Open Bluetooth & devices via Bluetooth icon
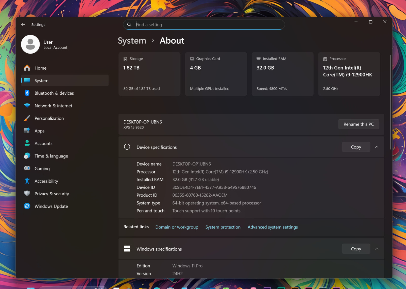Screen dimensions: 406x289 (x=27, y=93)
